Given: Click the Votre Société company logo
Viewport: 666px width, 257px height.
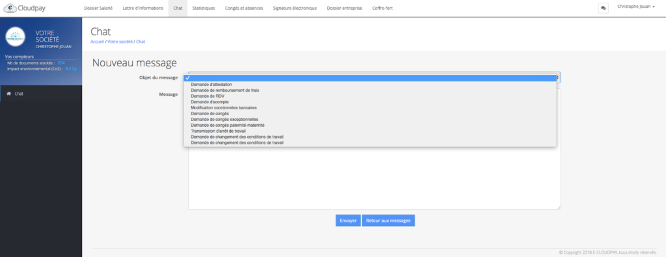Looking at the screenshot, I should click(x=16, y=38).
